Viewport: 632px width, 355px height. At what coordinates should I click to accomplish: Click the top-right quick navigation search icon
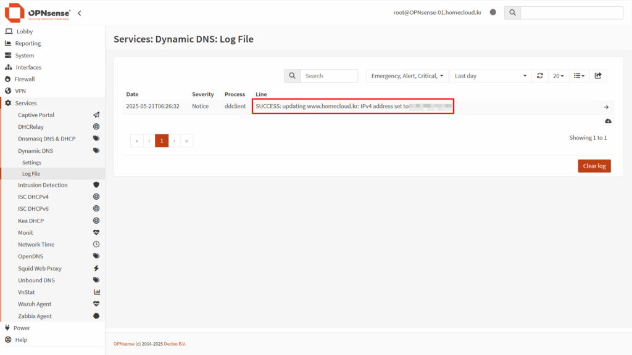[x=512, y=13]
